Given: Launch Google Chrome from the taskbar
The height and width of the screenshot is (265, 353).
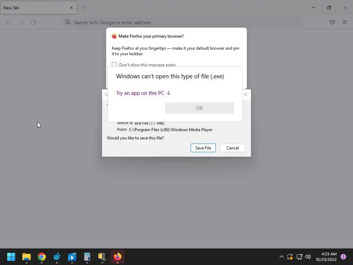Looking at the screenshot, I should [42, 257].
